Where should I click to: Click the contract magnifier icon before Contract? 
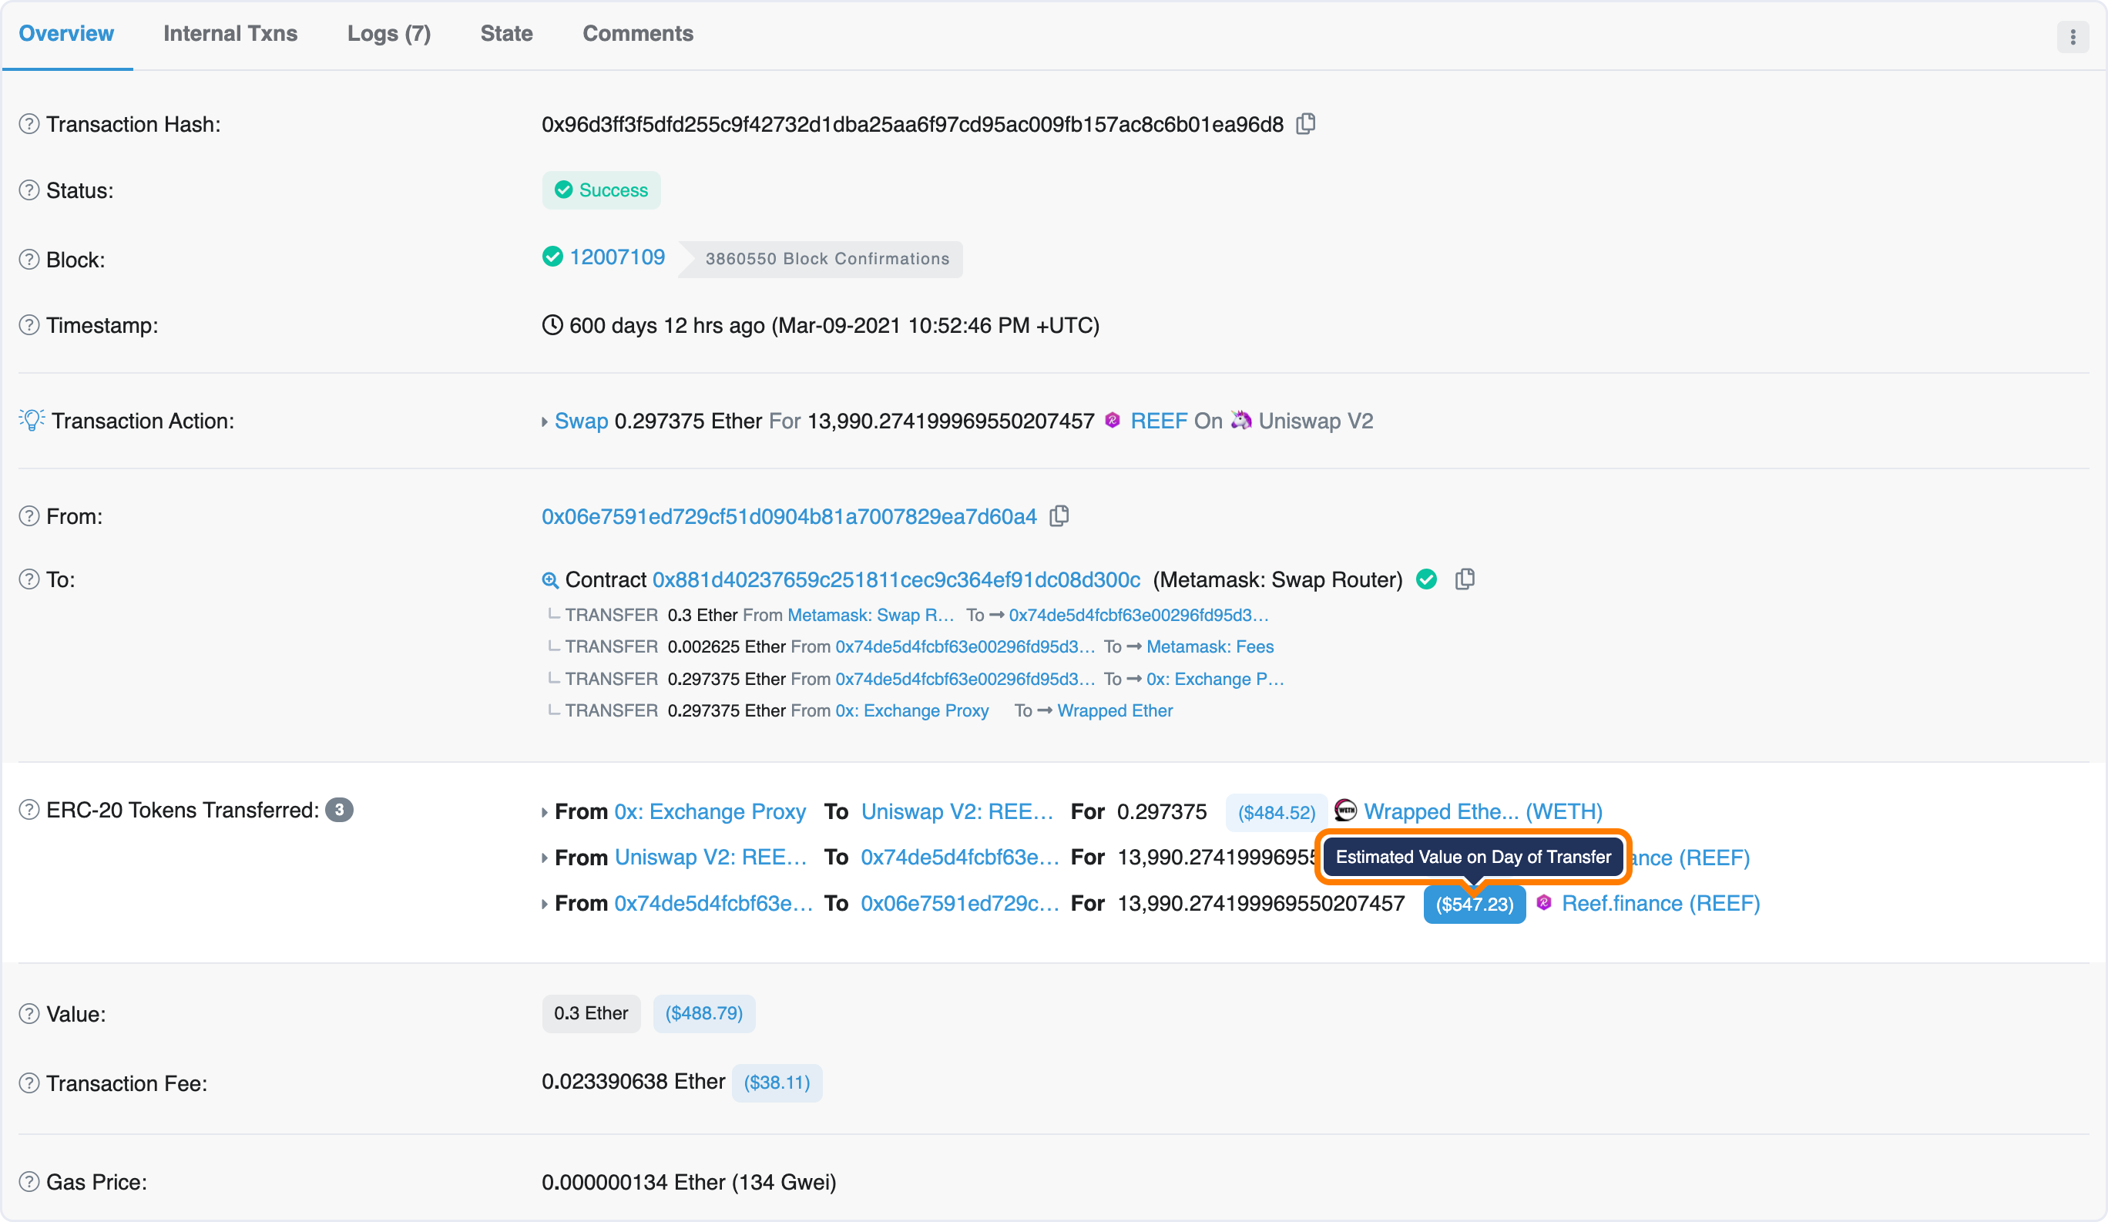click(549, 579)
